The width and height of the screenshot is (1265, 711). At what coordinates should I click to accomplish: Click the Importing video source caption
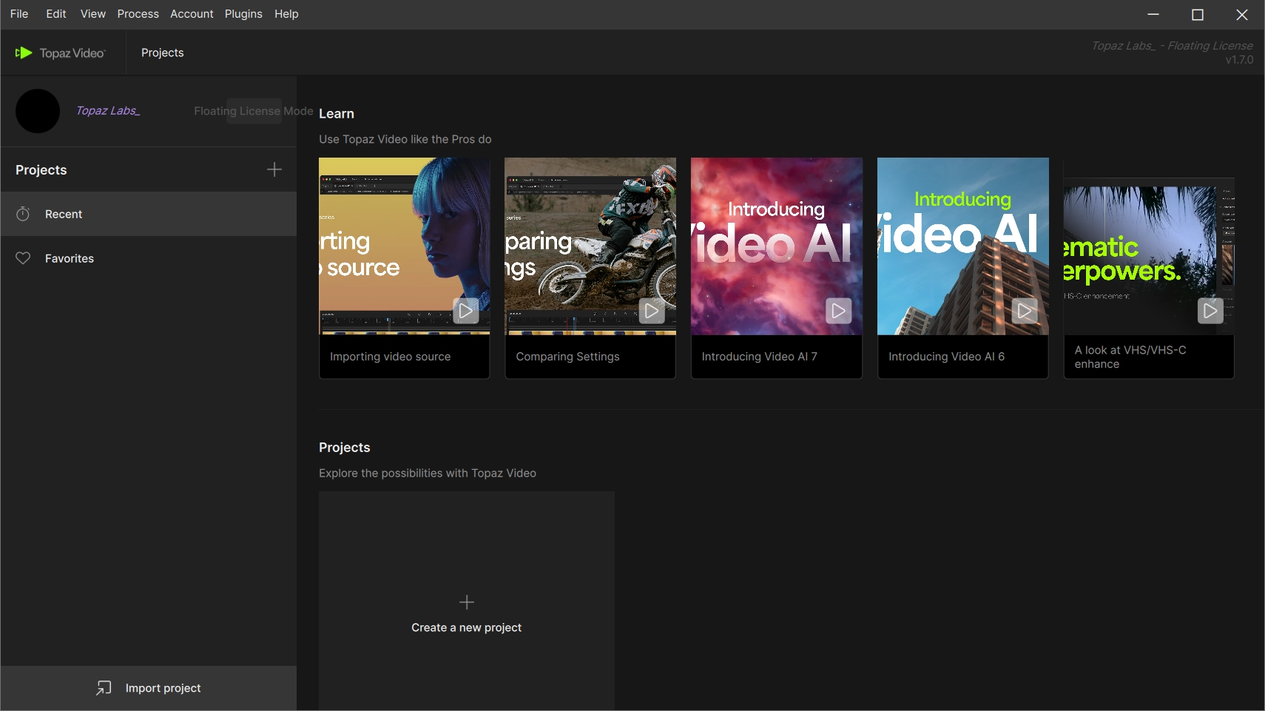(391, 357)
